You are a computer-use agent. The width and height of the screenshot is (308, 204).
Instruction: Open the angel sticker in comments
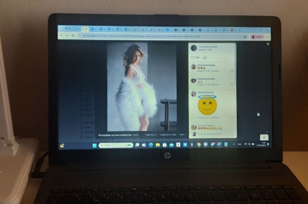point(207,105)
